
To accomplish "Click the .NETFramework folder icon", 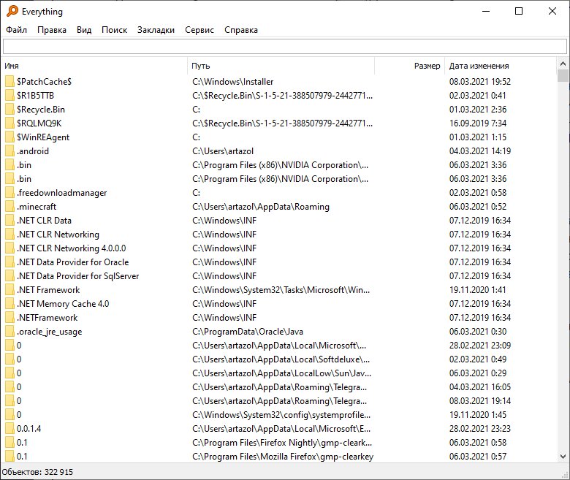I will 9,318.
